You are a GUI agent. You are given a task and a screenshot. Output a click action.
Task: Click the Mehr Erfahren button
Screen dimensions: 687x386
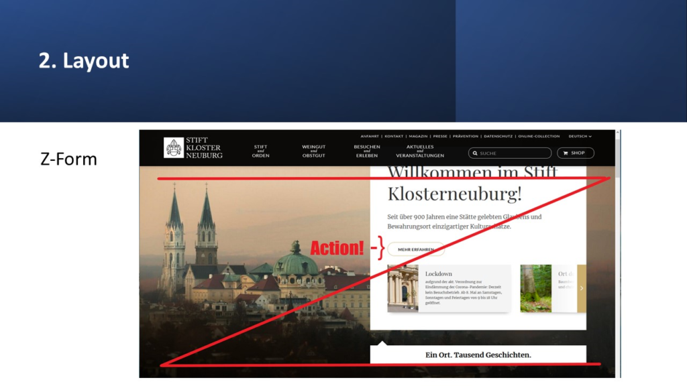click(416, 249)
